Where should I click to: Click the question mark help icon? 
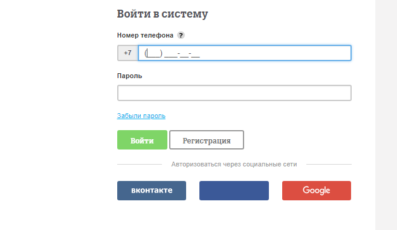click(x=181, y=35)
